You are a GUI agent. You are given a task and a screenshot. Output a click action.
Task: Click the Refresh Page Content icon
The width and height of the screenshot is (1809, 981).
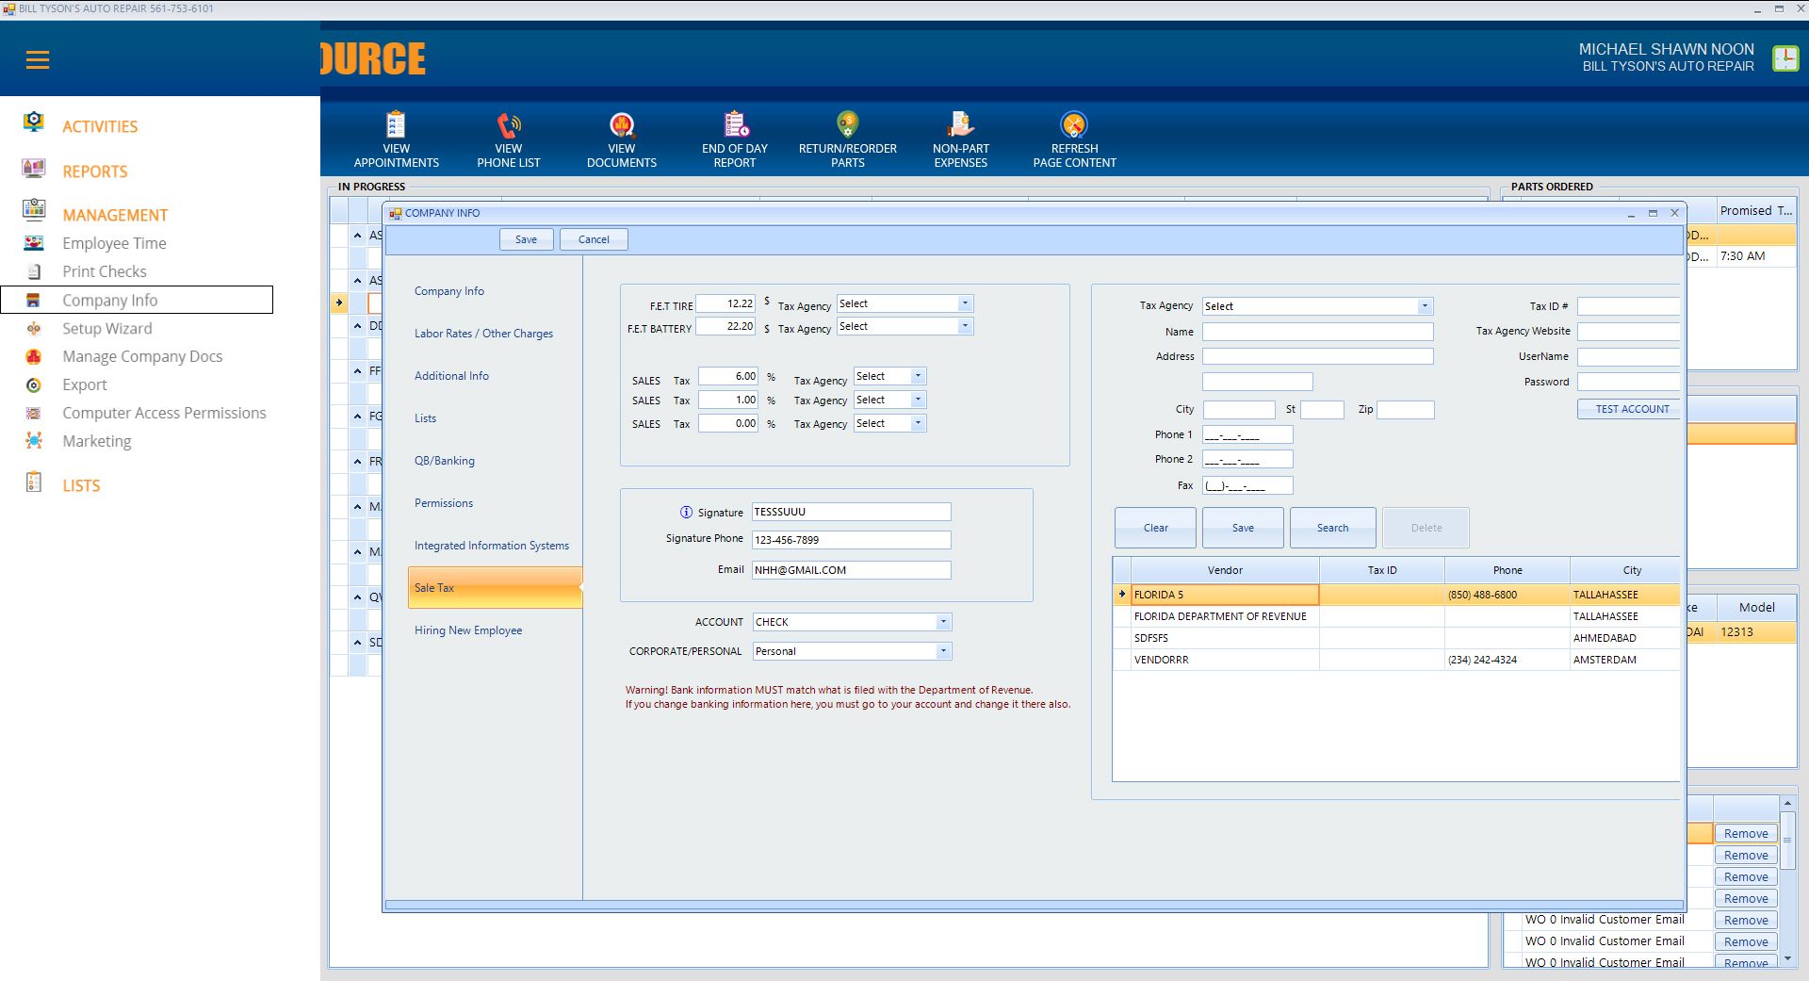(1074, 125)
